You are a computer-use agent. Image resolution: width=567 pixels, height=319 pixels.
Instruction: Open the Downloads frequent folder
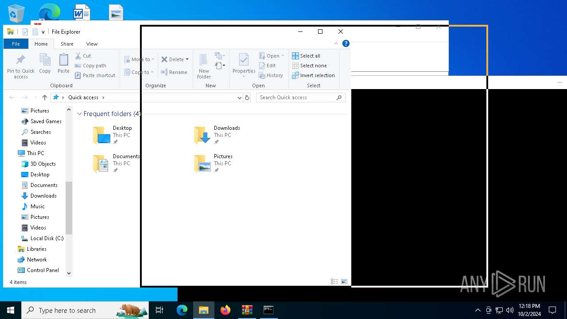pyautogui.click(x=217, y=135)
